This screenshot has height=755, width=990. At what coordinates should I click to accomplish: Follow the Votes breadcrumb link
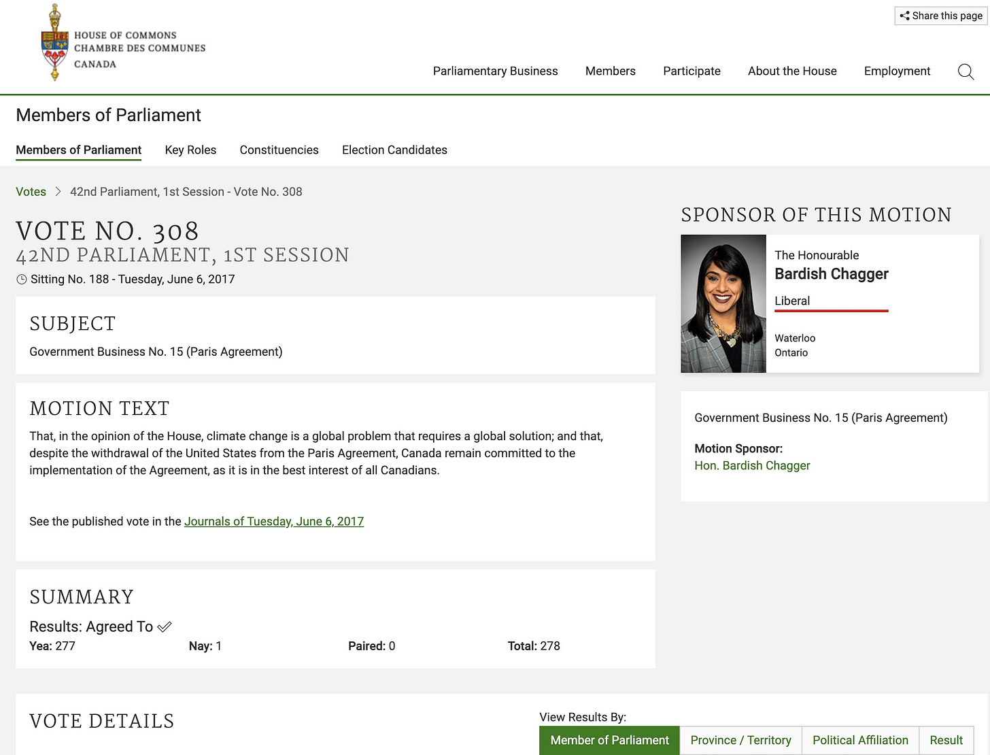point(31,192)
